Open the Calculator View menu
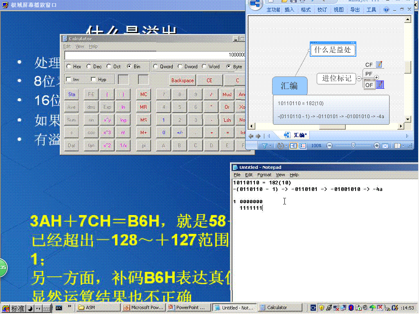 (79, 46)
